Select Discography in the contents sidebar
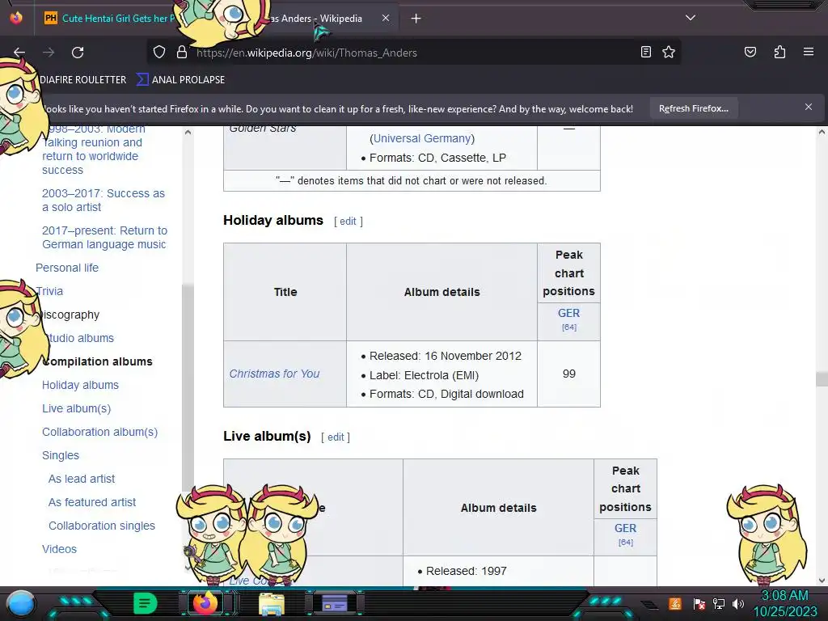This screenshot has width=828, height=621. (x=68, y=315)
